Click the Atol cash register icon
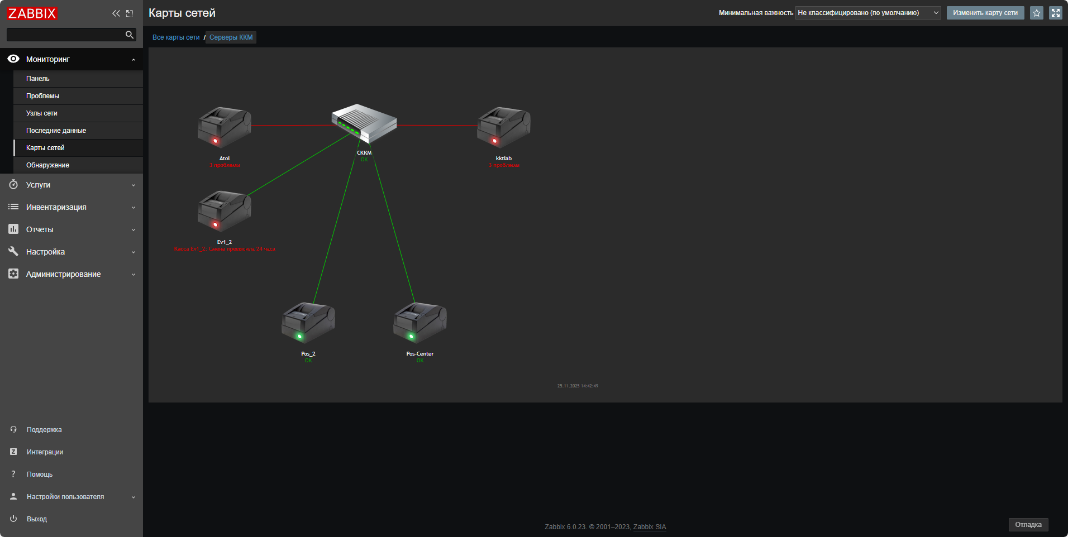 click(224, 127)
